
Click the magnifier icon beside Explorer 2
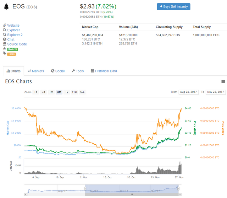[5, 34]
